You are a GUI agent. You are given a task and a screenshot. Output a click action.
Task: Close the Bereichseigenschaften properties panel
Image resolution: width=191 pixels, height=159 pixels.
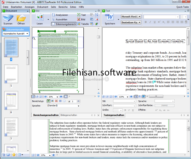tap(99, 115)
